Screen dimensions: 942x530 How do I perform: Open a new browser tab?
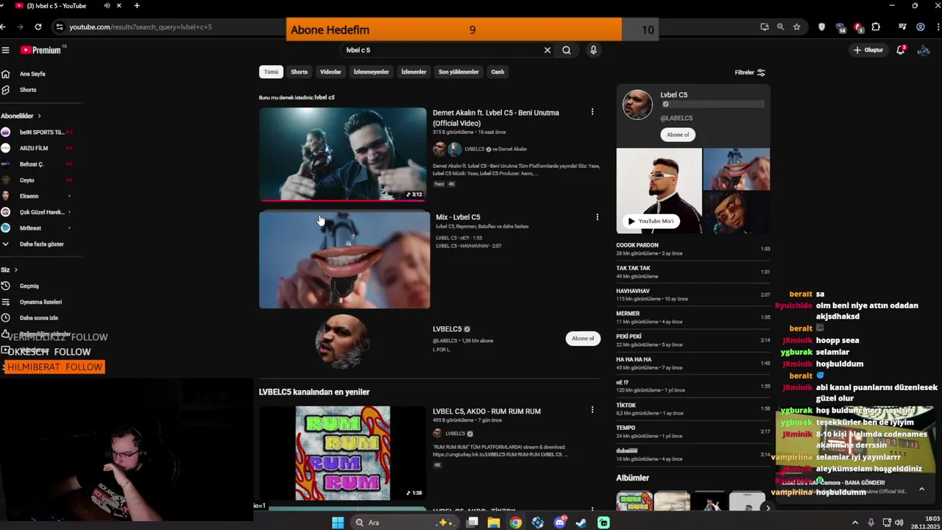pos(137,6)
